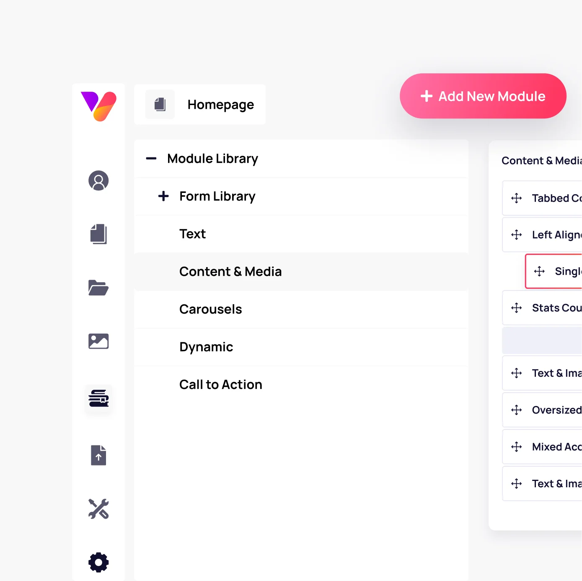Collapse the Module Library section
This screenshot has height=581, width=582.
[x=151, y=159]
